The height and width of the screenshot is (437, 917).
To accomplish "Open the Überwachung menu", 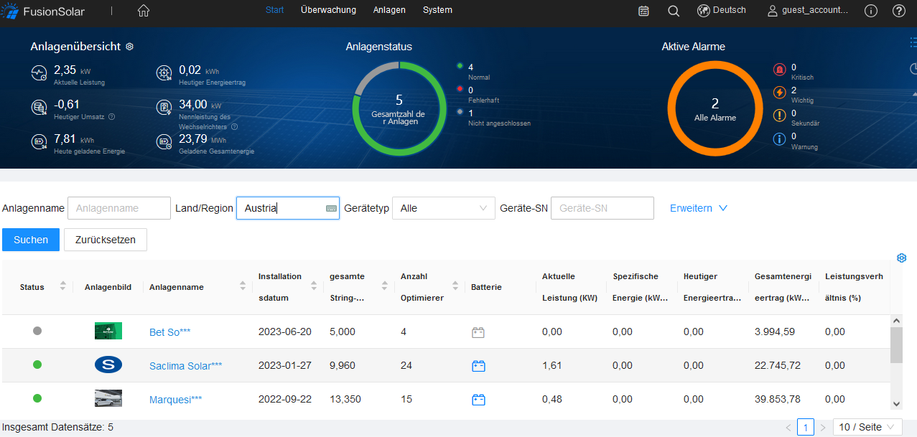I will click(328, 10).
